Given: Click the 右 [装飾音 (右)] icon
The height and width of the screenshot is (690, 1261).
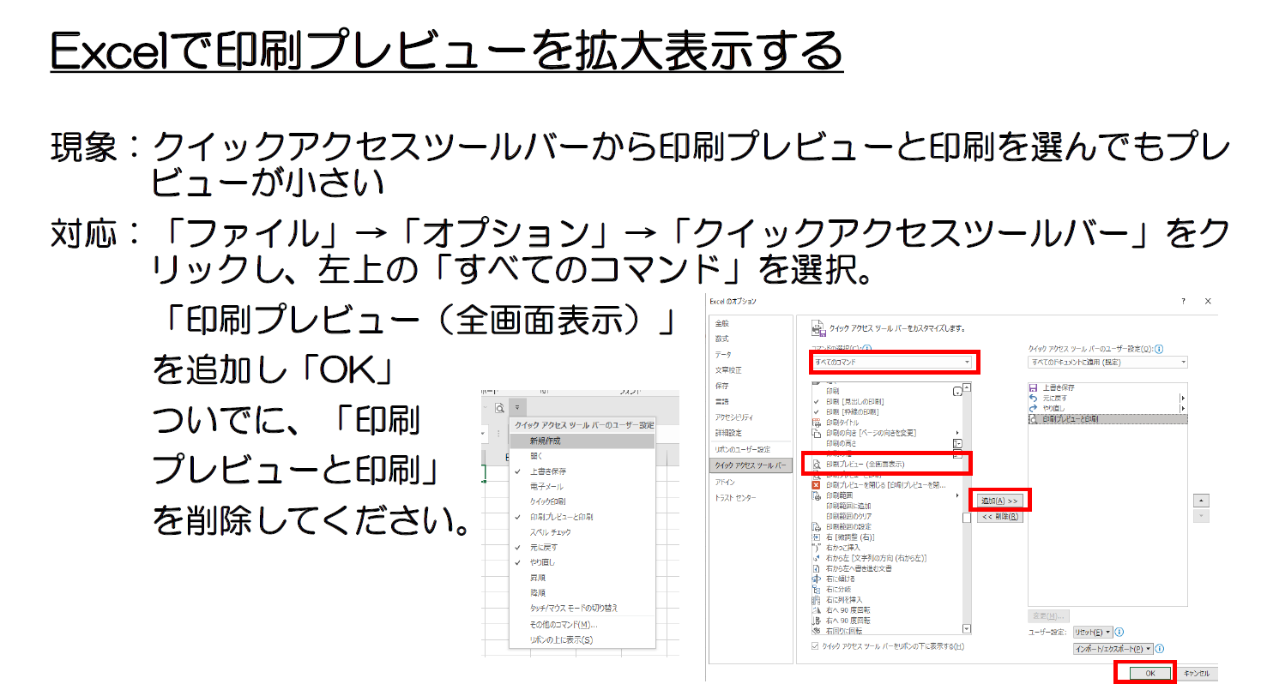Looking at the screenshot, I should pos(816,537).
